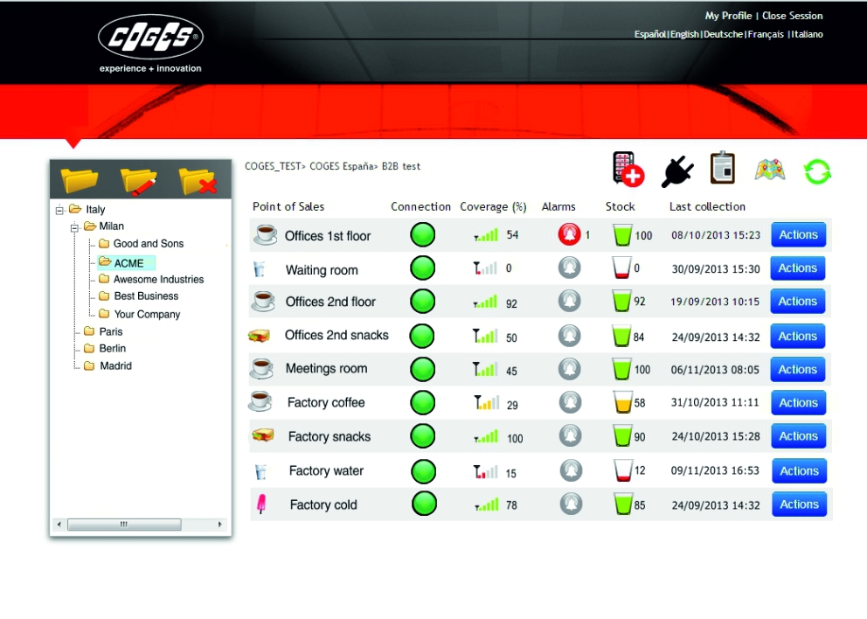Click the power plug connection icon
This screenshot has height=619, width=867.
[x=676, y=171]
